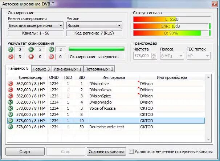Click the V icon of DVisionNews row
Image resolution: width=220 pixels, height=161 pixels.
tap(11, 90)
